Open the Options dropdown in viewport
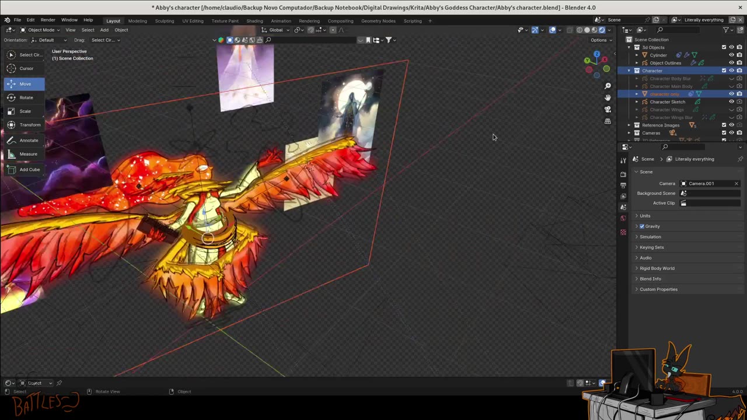Image resolution: width=747 pixels, height=420 pixels. 601,40
